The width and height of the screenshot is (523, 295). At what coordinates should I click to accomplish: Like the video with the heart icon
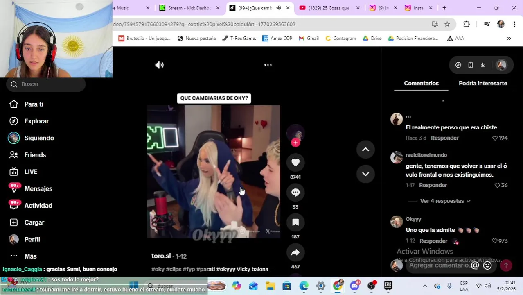pyautogui.click(x=295, y=162)
